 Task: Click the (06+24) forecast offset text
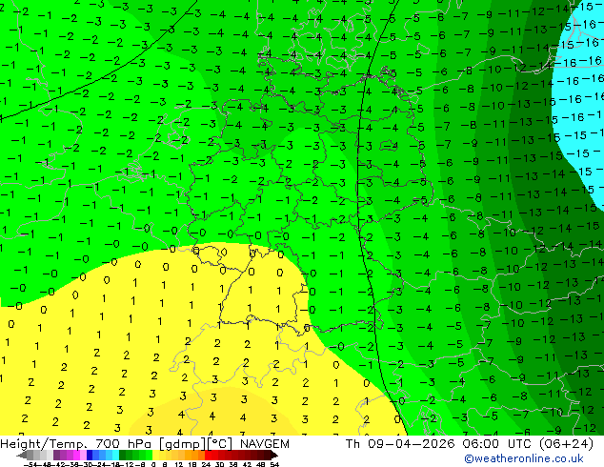point(566,444)
